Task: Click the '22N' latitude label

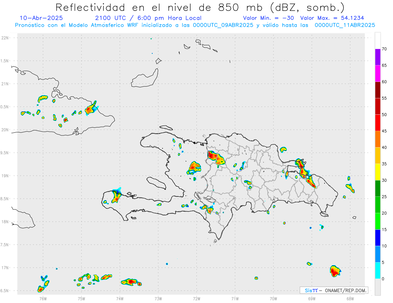Action: click(x=5, y=38)
